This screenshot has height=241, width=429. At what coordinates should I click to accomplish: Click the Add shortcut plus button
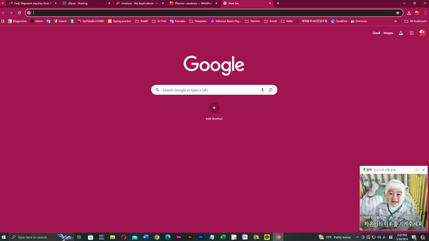[x=214, y=108]
